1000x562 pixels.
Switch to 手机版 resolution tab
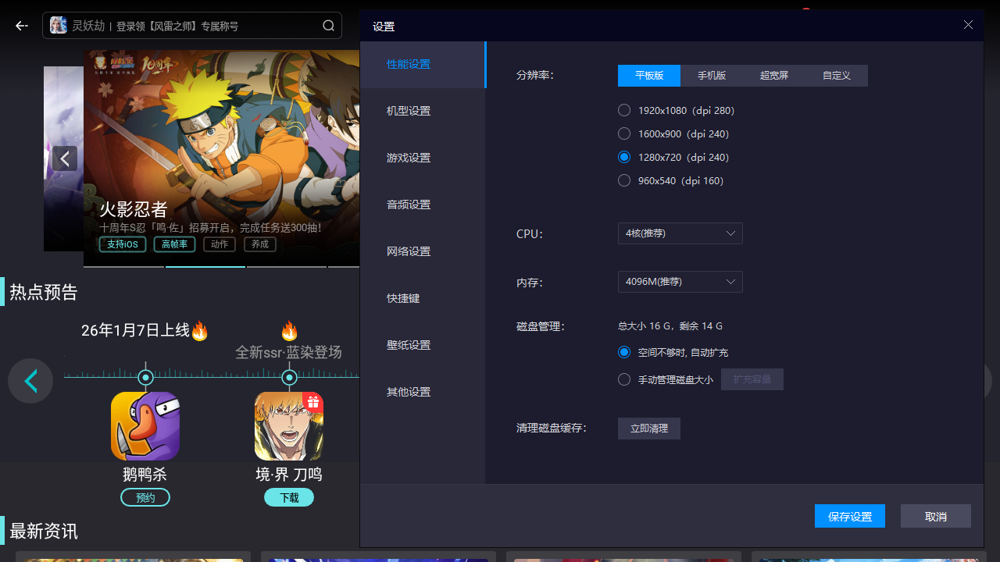tap(712, 76)
